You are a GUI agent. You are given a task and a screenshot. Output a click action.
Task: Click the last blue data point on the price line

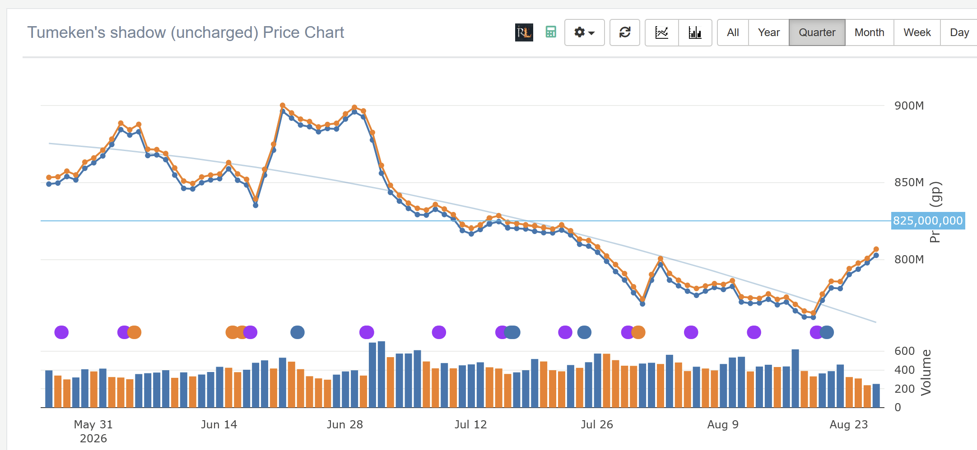click(876, 256)
